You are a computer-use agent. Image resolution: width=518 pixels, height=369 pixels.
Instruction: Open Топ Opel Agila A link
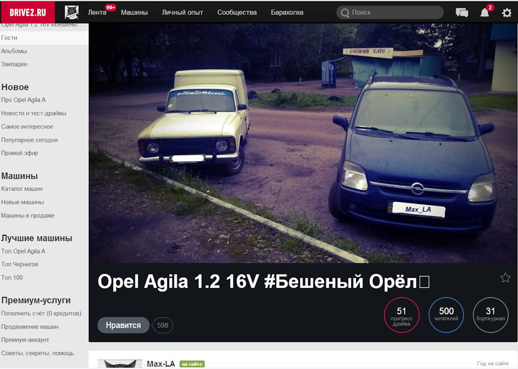coord(23,251)
